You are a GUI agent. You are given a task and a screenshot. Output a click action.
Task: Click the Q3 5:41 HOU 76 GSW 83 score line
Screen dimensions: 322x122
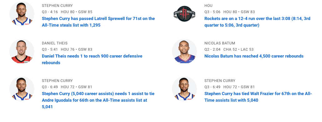(x=67, y=49)
